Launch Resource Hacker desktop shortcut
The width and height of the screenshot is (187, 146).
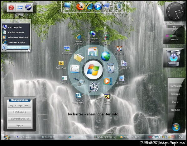coord(107,99)
